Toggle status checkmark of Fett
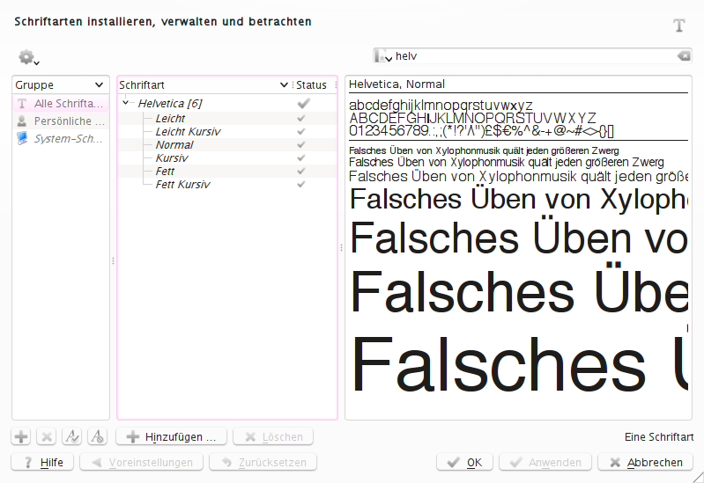Image resolution: width=704 pixels, height=483 pixels. (x=301, y=172)
